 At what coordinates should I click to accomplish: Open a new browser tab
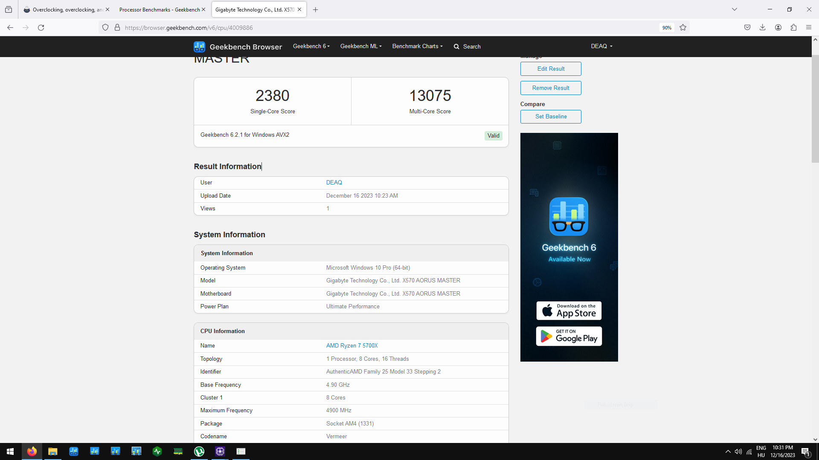point(316,9)
